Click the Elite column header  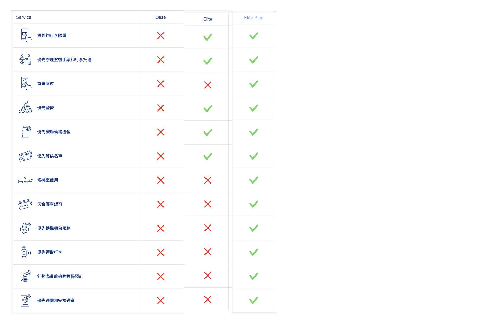click(208, 19)
